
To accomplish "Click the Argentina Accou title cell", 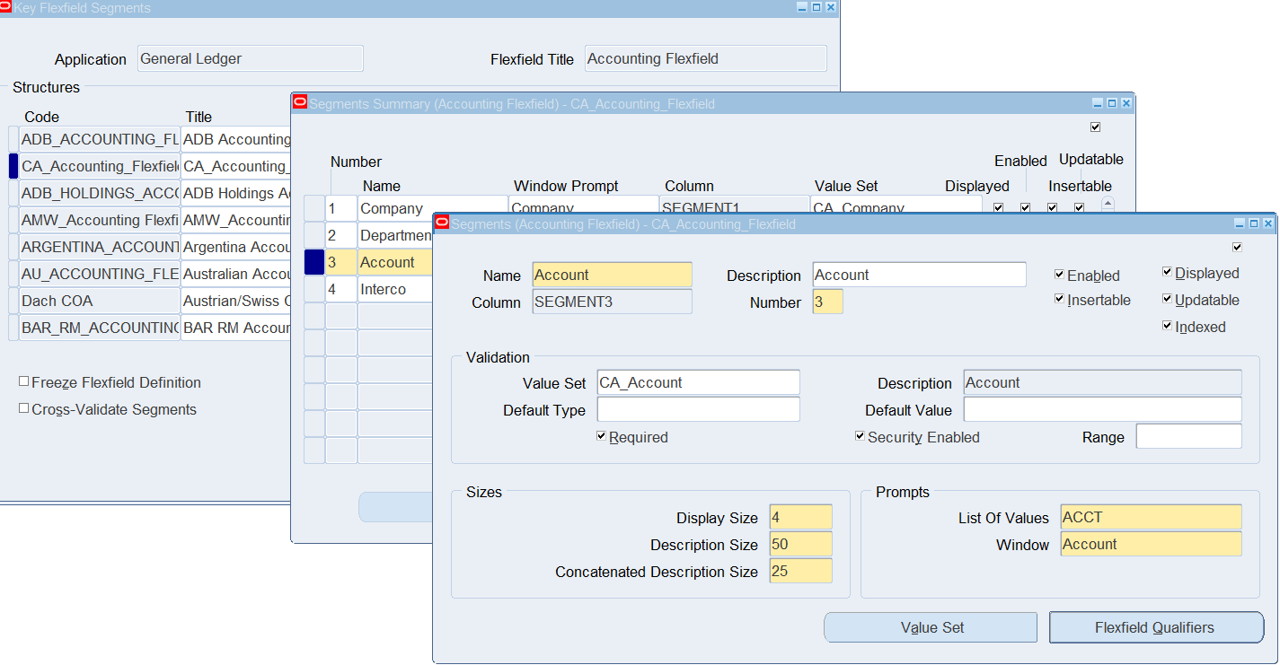I will point(236,247).
